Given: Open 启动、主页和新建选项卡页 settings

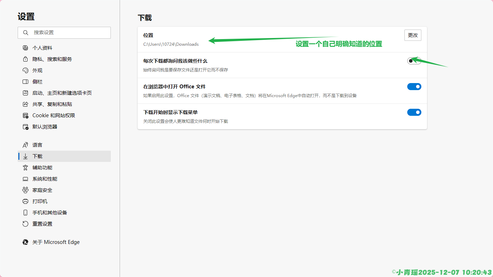Looking at the screenshot, I should 64,93.
